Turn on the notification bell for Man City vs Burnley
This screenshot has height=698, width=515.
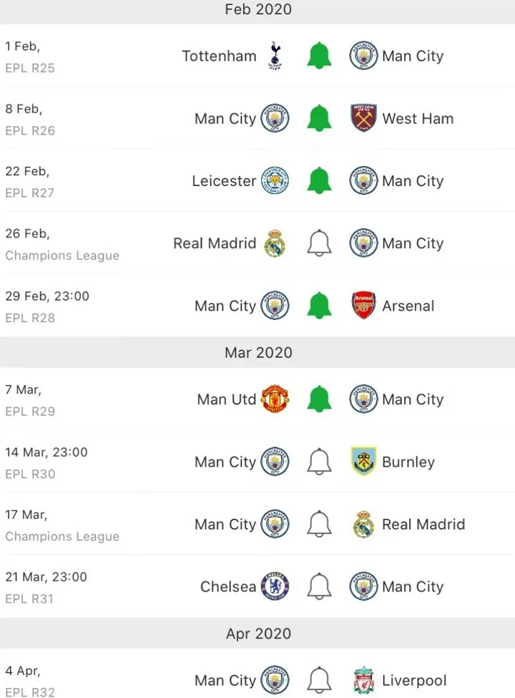[x=319, y=462]
